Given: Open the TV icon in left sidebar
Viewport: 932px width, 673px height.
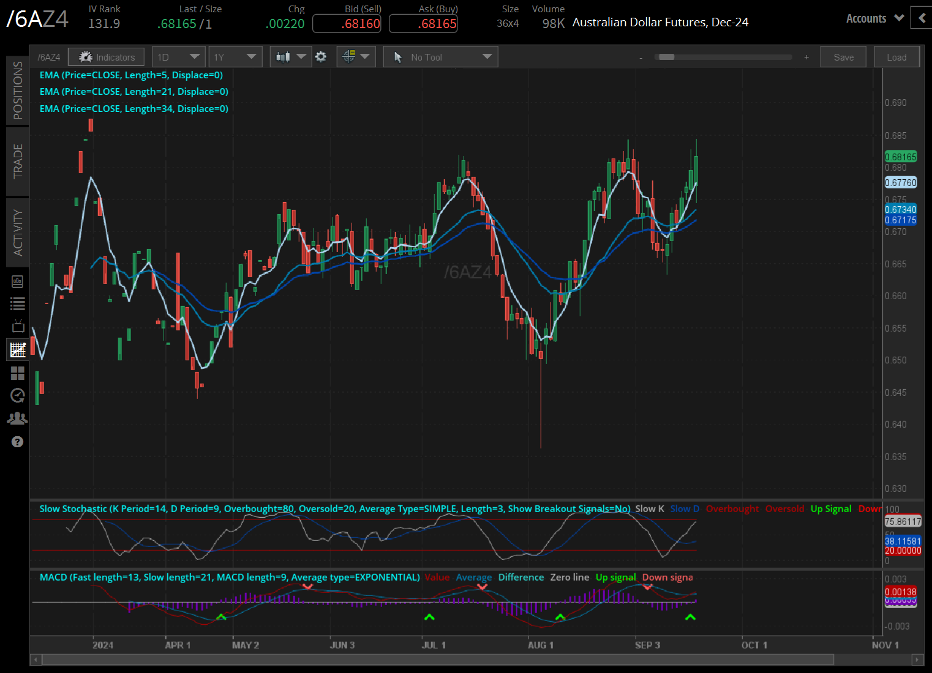Looking at the screenshot, I should point(17,327).
